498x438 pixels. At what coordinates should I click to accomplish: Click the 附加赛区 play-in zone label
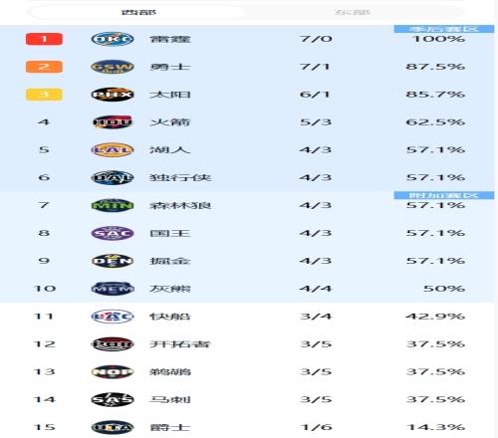coord(444,195)
